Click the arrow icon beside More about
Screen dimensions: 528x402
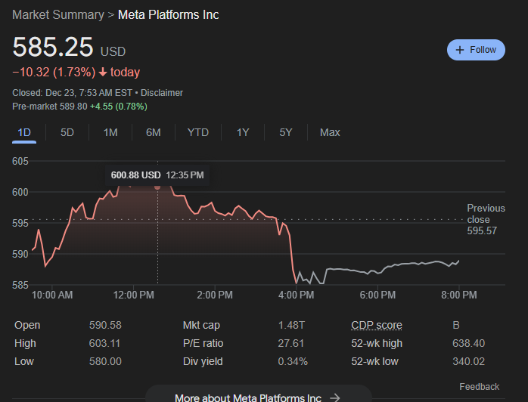tap(334, 398)
